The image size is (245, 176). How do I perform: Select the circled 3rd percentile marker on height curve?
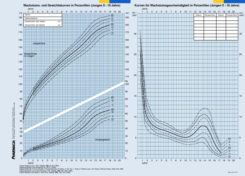[x=112, y=33]
